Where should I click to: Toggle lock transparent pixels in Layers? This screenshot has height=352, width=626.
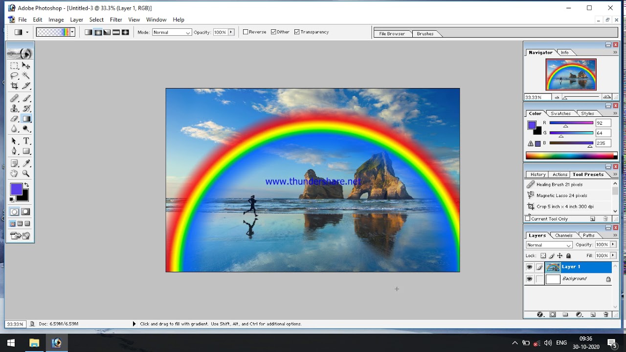(543, 256)
